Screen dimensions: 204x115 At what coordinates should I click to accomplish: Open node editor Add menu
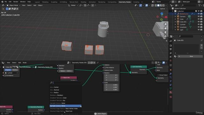[19, 63]
